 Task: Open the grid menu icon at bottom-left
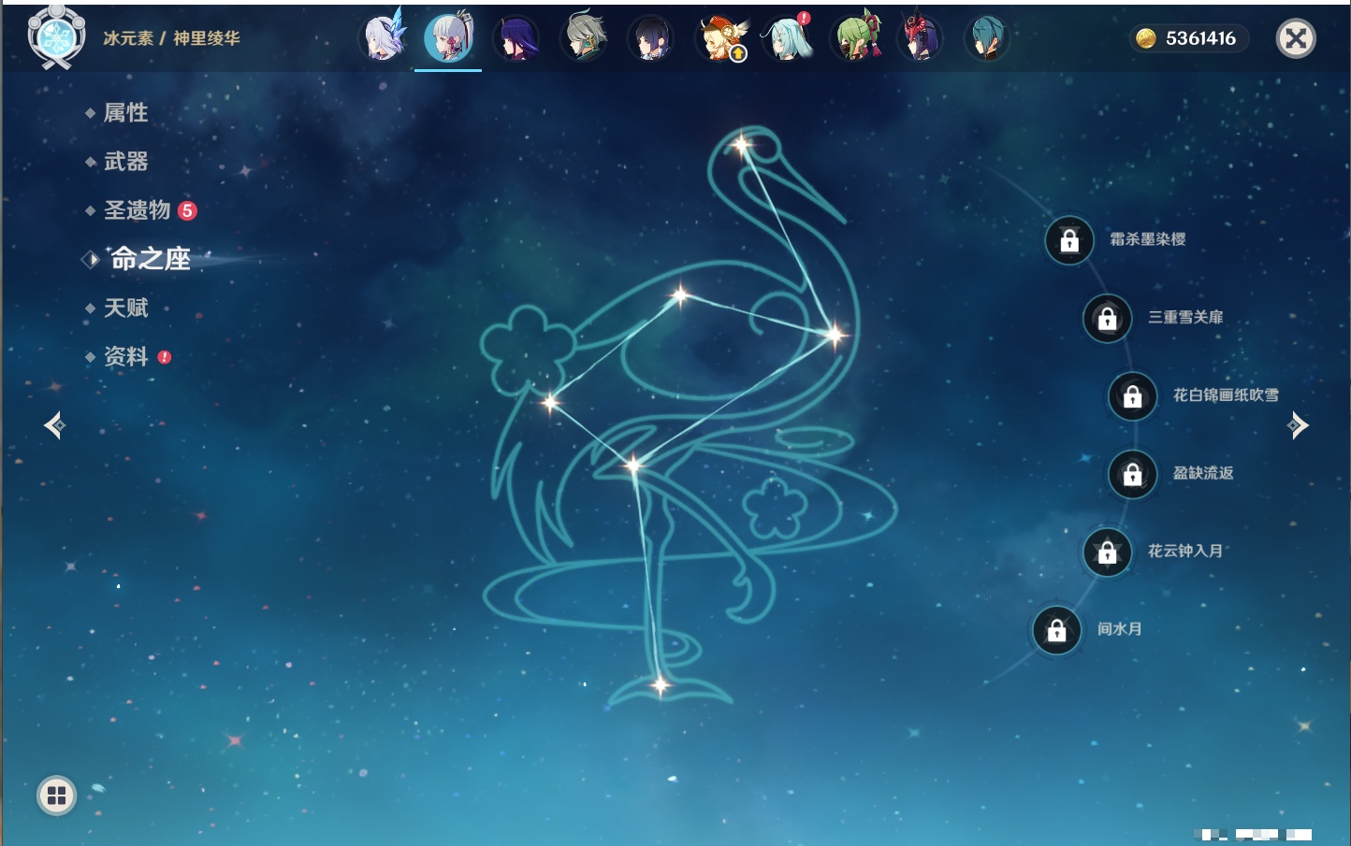pyautogui.click(x=56, y=796)
